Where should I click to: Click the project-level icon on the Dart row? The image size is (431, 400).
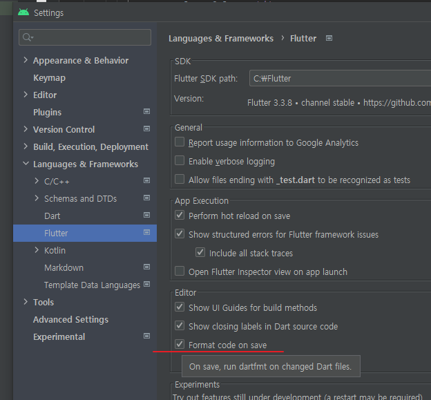pyautogui.click(x=147, y=215)
